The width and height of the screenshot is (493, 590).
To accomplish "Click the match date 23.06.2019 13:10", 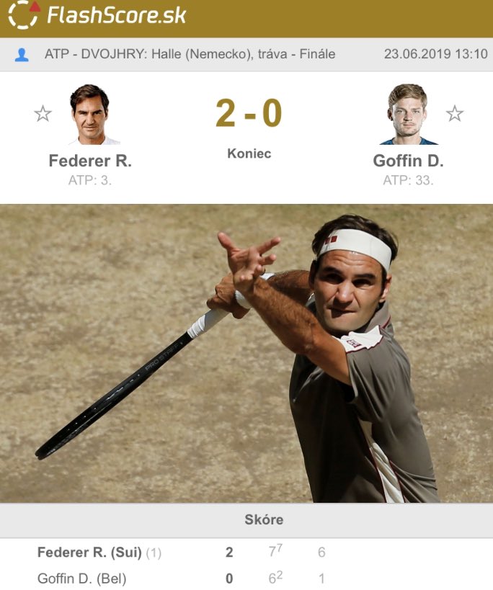I will pos(436,54).
